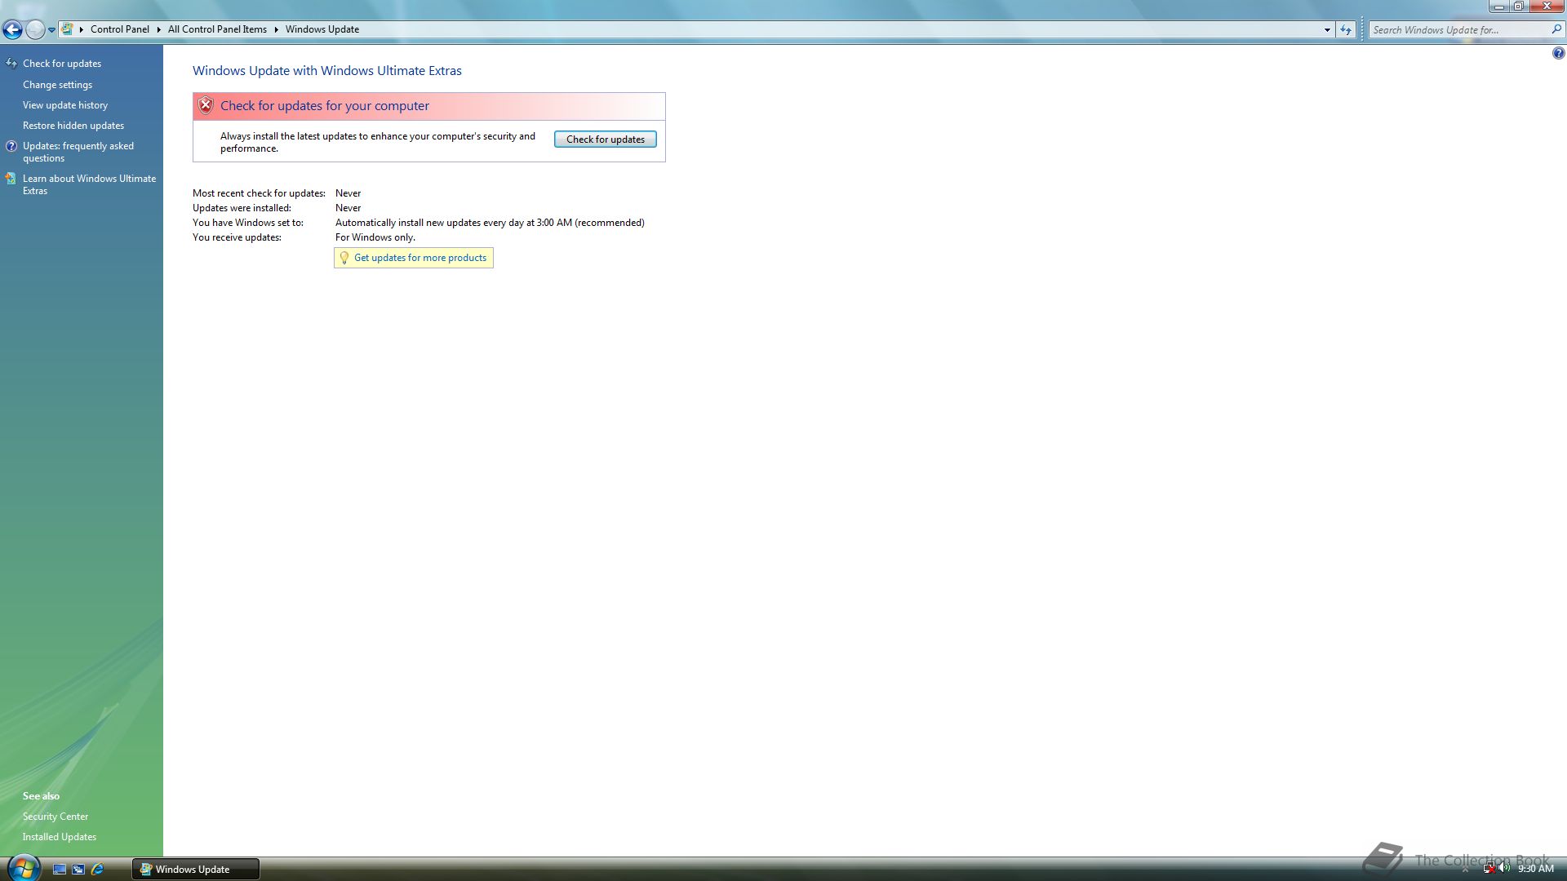Refresh the Windows Update page
The height and width of the screenshot is (881, 1567).
pos(1346,30)
